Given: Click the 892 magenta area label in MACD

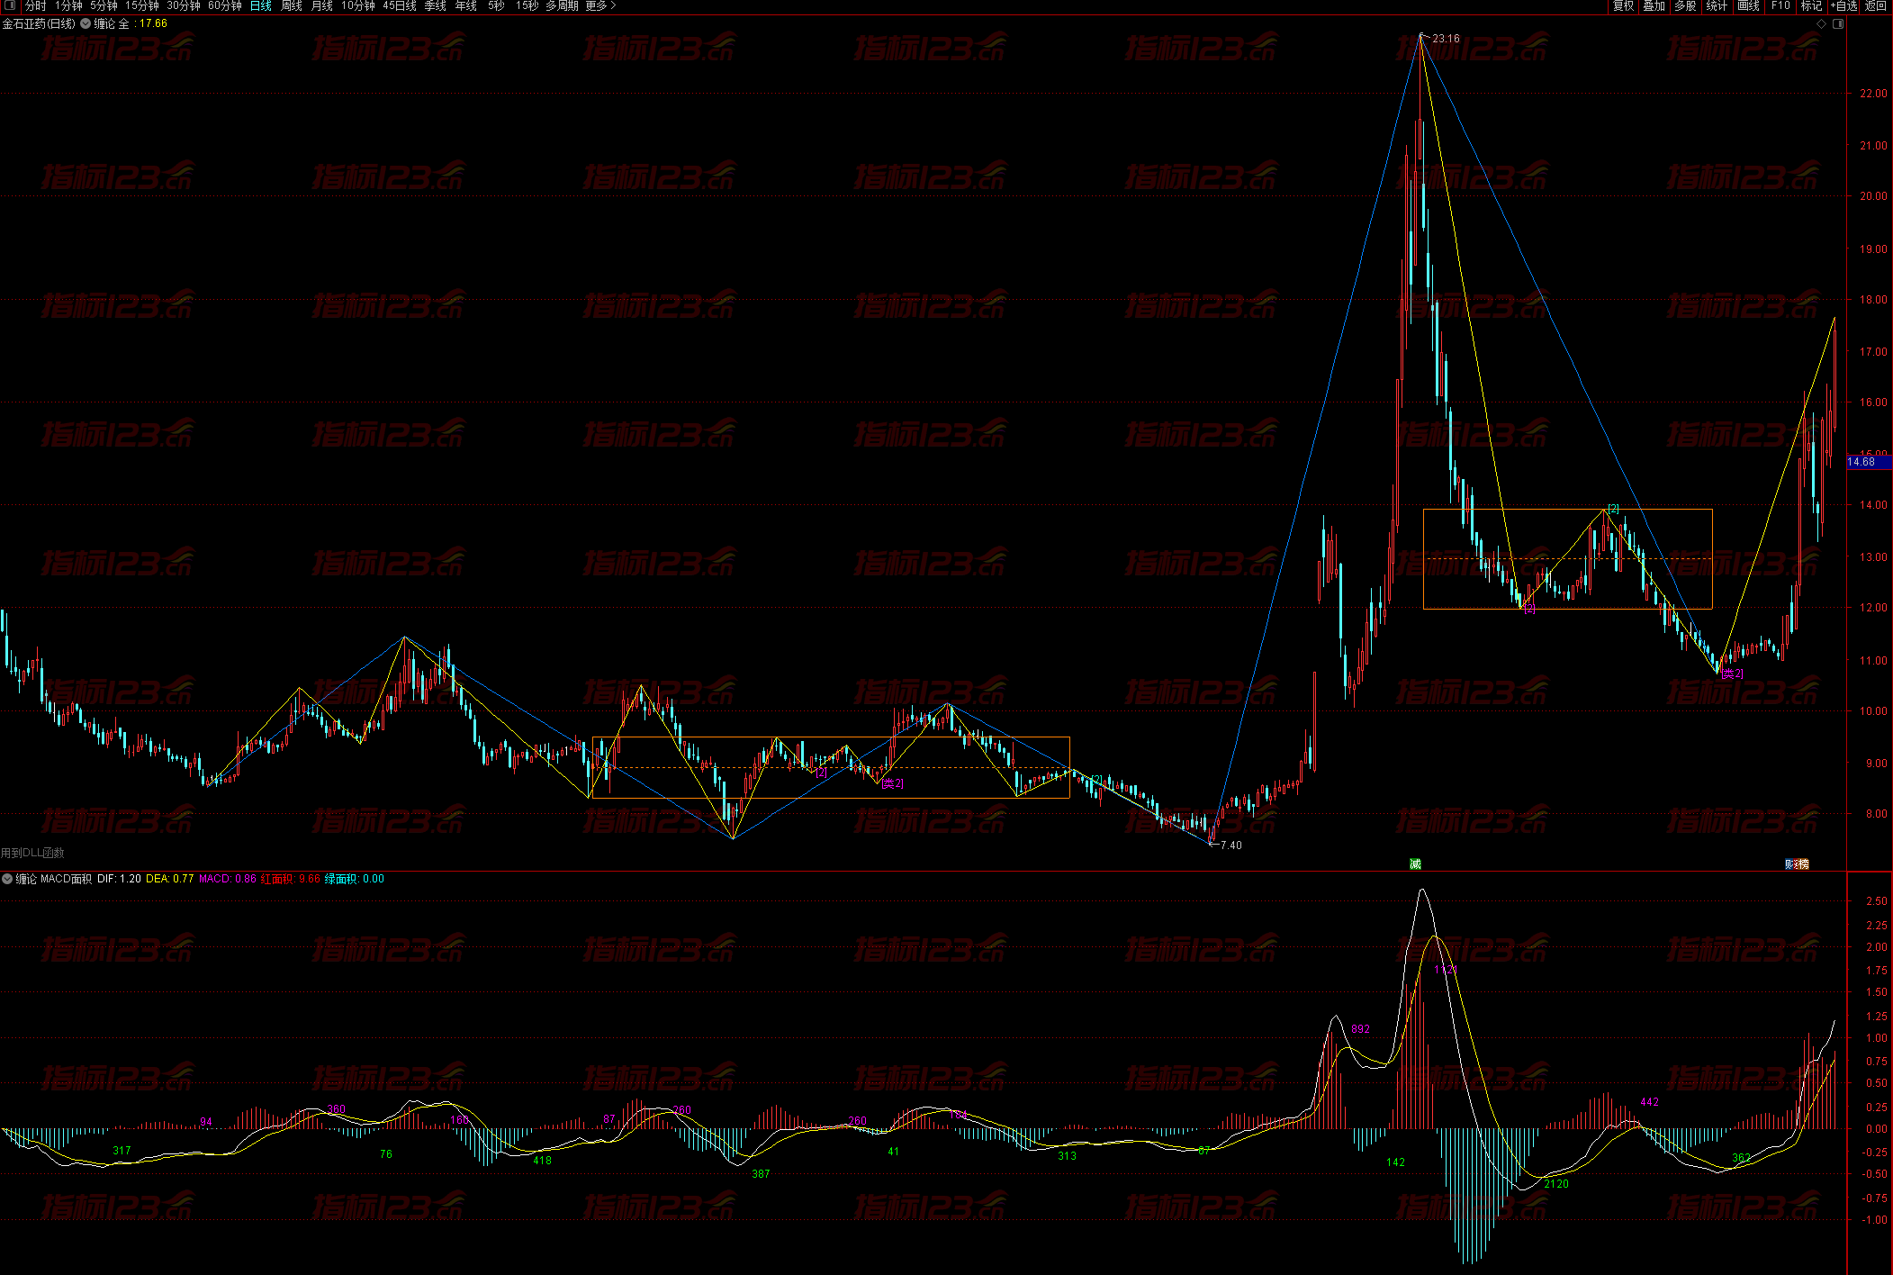Looking at the screenshot, I should click(1361, 1029).
